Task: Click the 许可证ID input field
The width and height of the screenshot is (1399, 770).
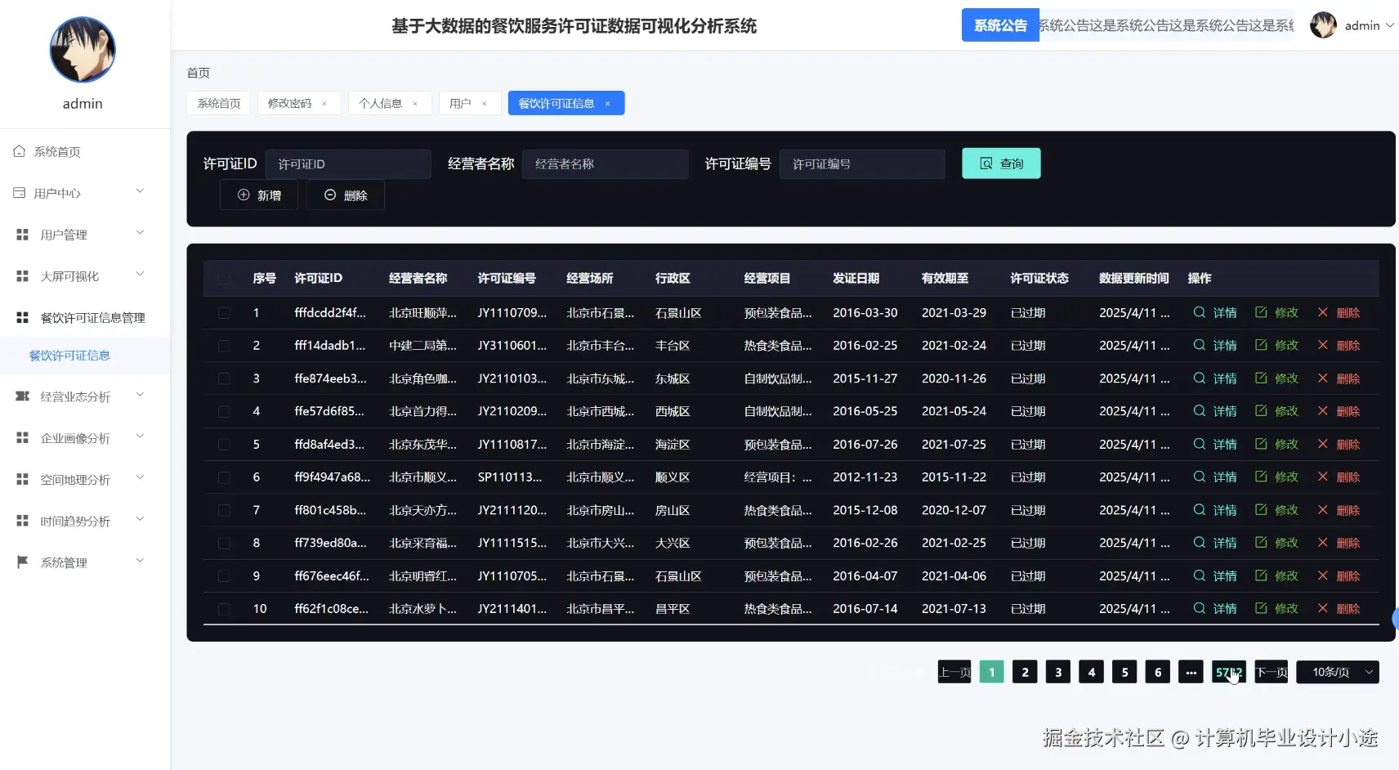Action: [x=348, y=163]
